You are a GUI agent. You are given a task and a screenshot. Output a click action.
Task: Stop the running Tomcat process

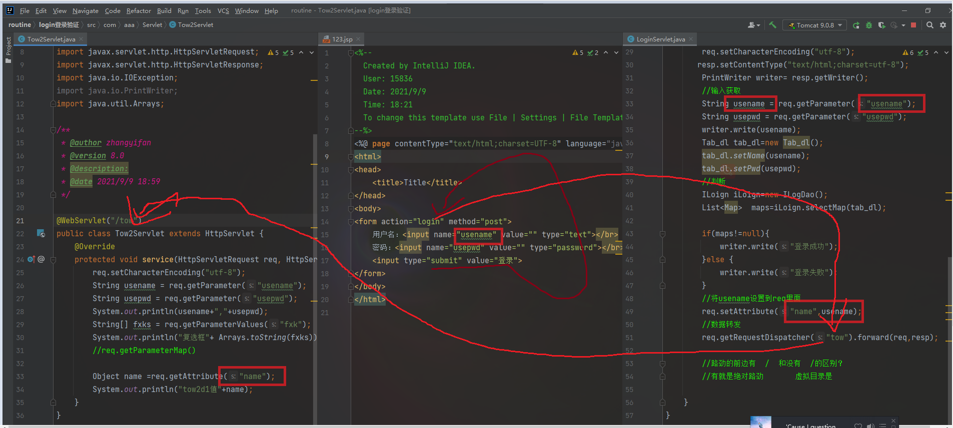[x=913, y=25]
